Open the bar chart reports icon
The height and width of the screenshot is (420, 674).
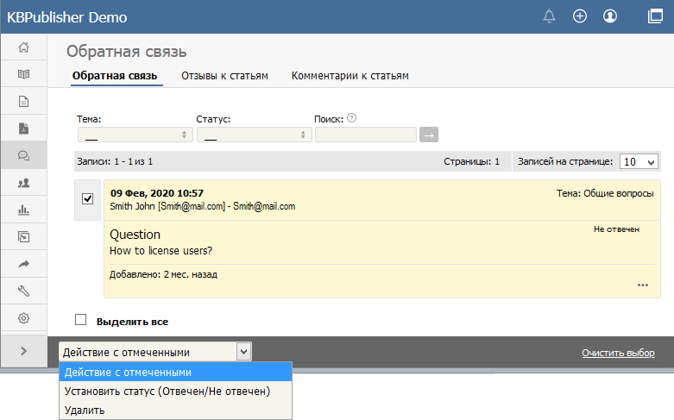coord(23,210)
